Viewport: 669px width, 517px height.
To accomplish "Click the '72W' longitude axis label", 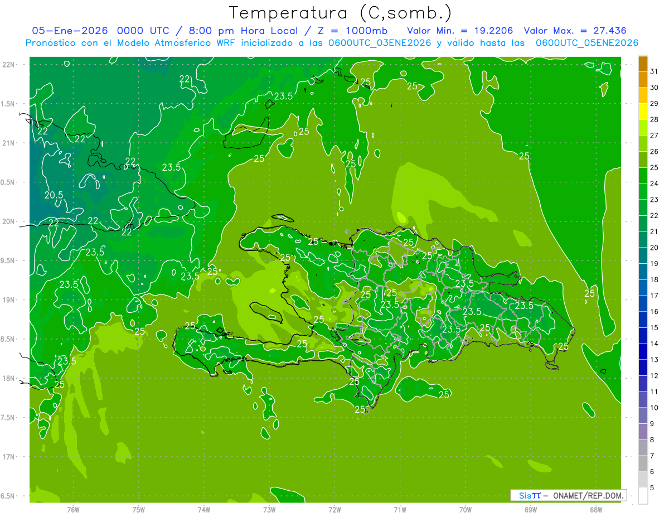I will coord(335,509).
